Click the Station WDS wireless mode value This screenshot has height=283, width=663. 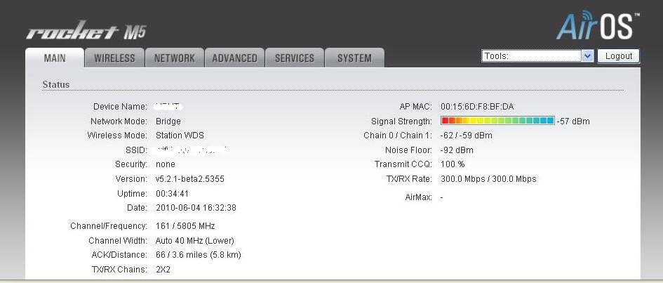(180, 136)
